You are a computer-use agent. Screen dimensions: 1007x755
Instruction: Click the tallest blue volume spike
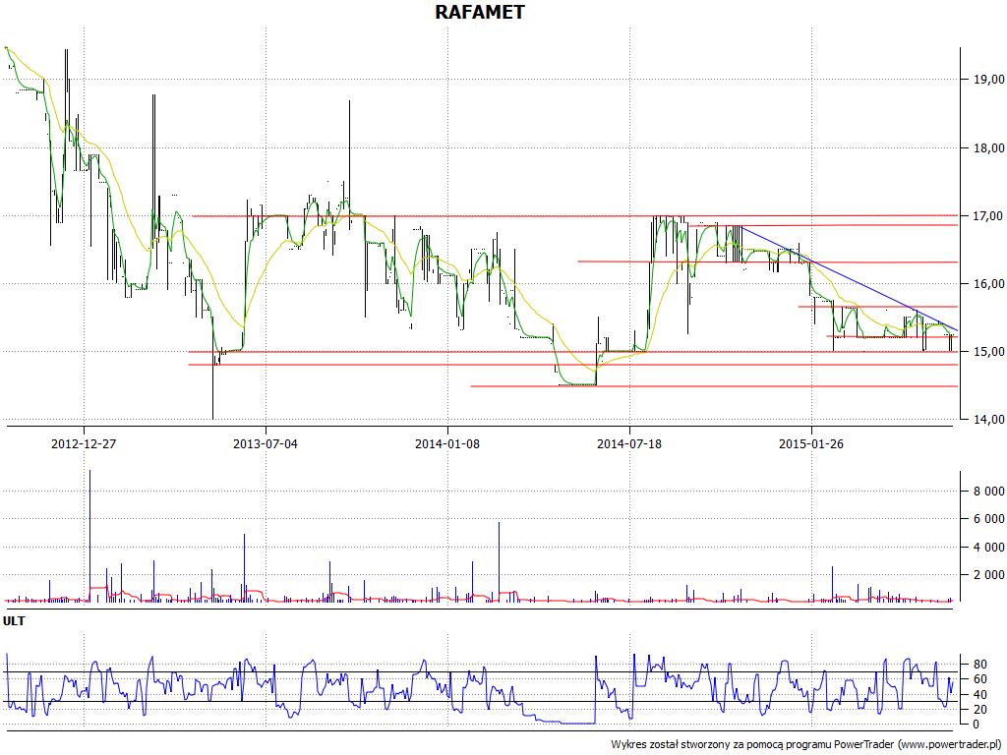click(89, 536)
